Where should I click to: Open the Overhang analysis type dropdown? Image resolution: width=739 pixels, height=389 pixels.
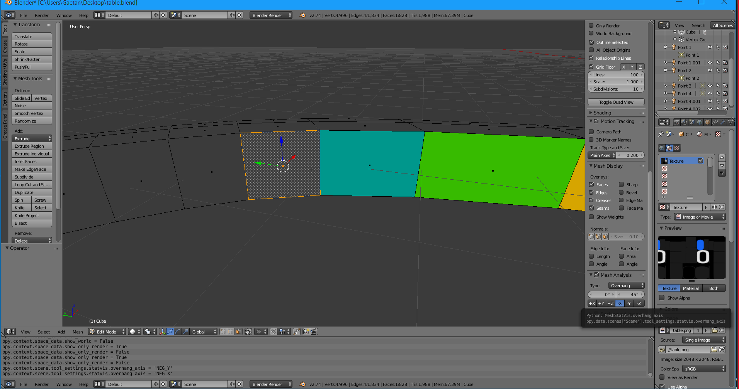pos(626,286)
